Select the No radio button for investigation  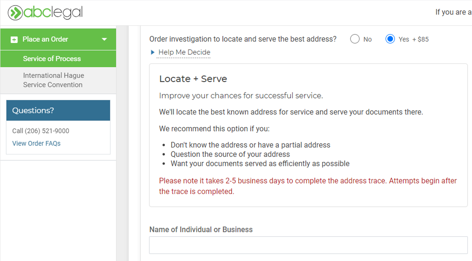click(x=355, y=39)
